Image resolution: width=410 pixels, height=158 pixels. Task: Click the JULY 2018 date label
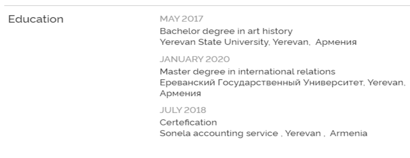pyautogui.click(x=183, y=110)
